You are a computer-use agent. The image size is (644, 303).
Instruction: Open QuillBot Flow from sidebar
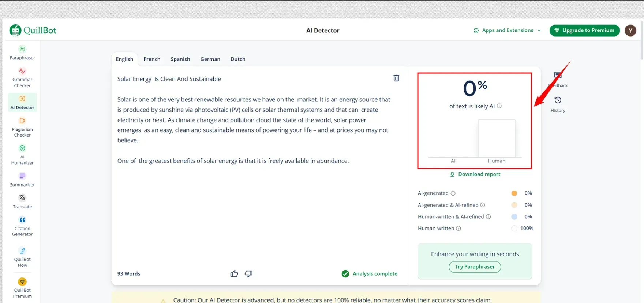coord(22,257)
